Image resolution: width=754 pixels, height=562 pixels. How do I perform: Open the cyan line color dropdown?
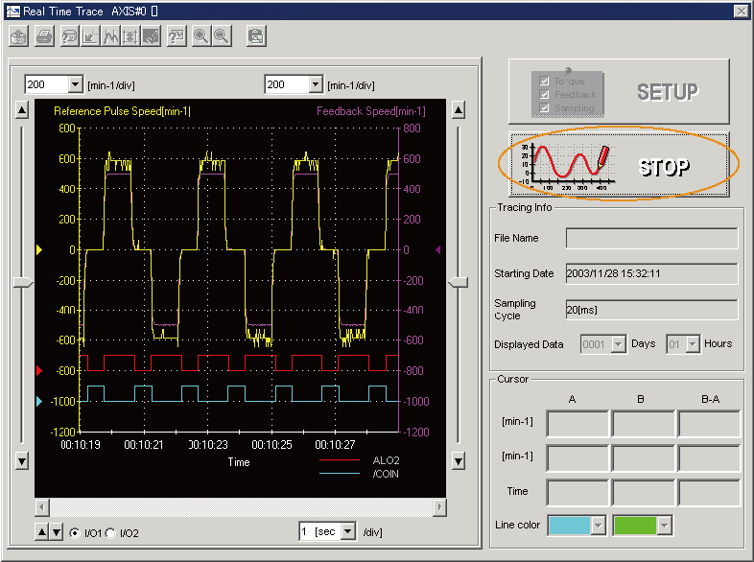click(x=598, y=526)
